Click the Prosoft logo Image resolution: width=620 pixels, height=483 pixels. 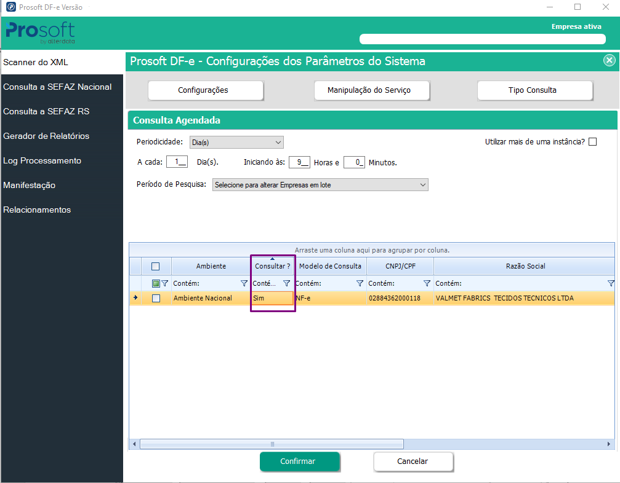click(x=41, y=33)
